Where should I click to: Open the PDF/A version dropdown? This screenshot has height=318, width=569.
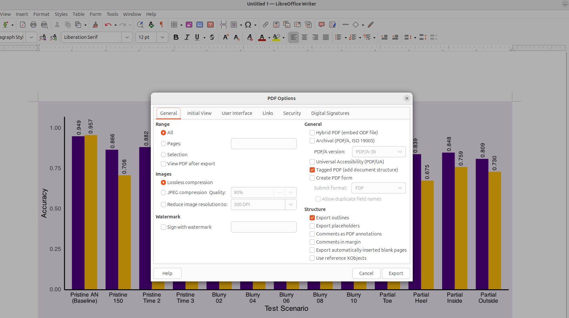coord(379,152)
